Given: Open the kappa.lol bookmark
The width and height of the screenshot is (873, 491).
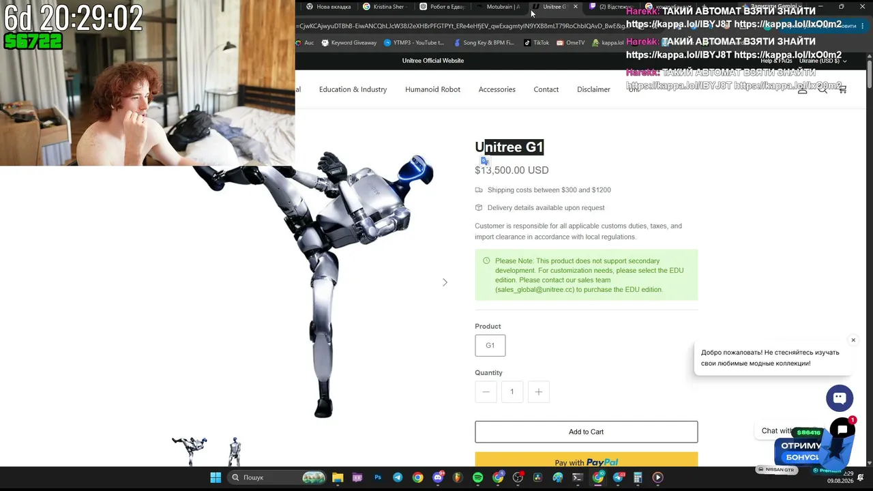Looking at the screenshot, I should click(x=608, y=42).
